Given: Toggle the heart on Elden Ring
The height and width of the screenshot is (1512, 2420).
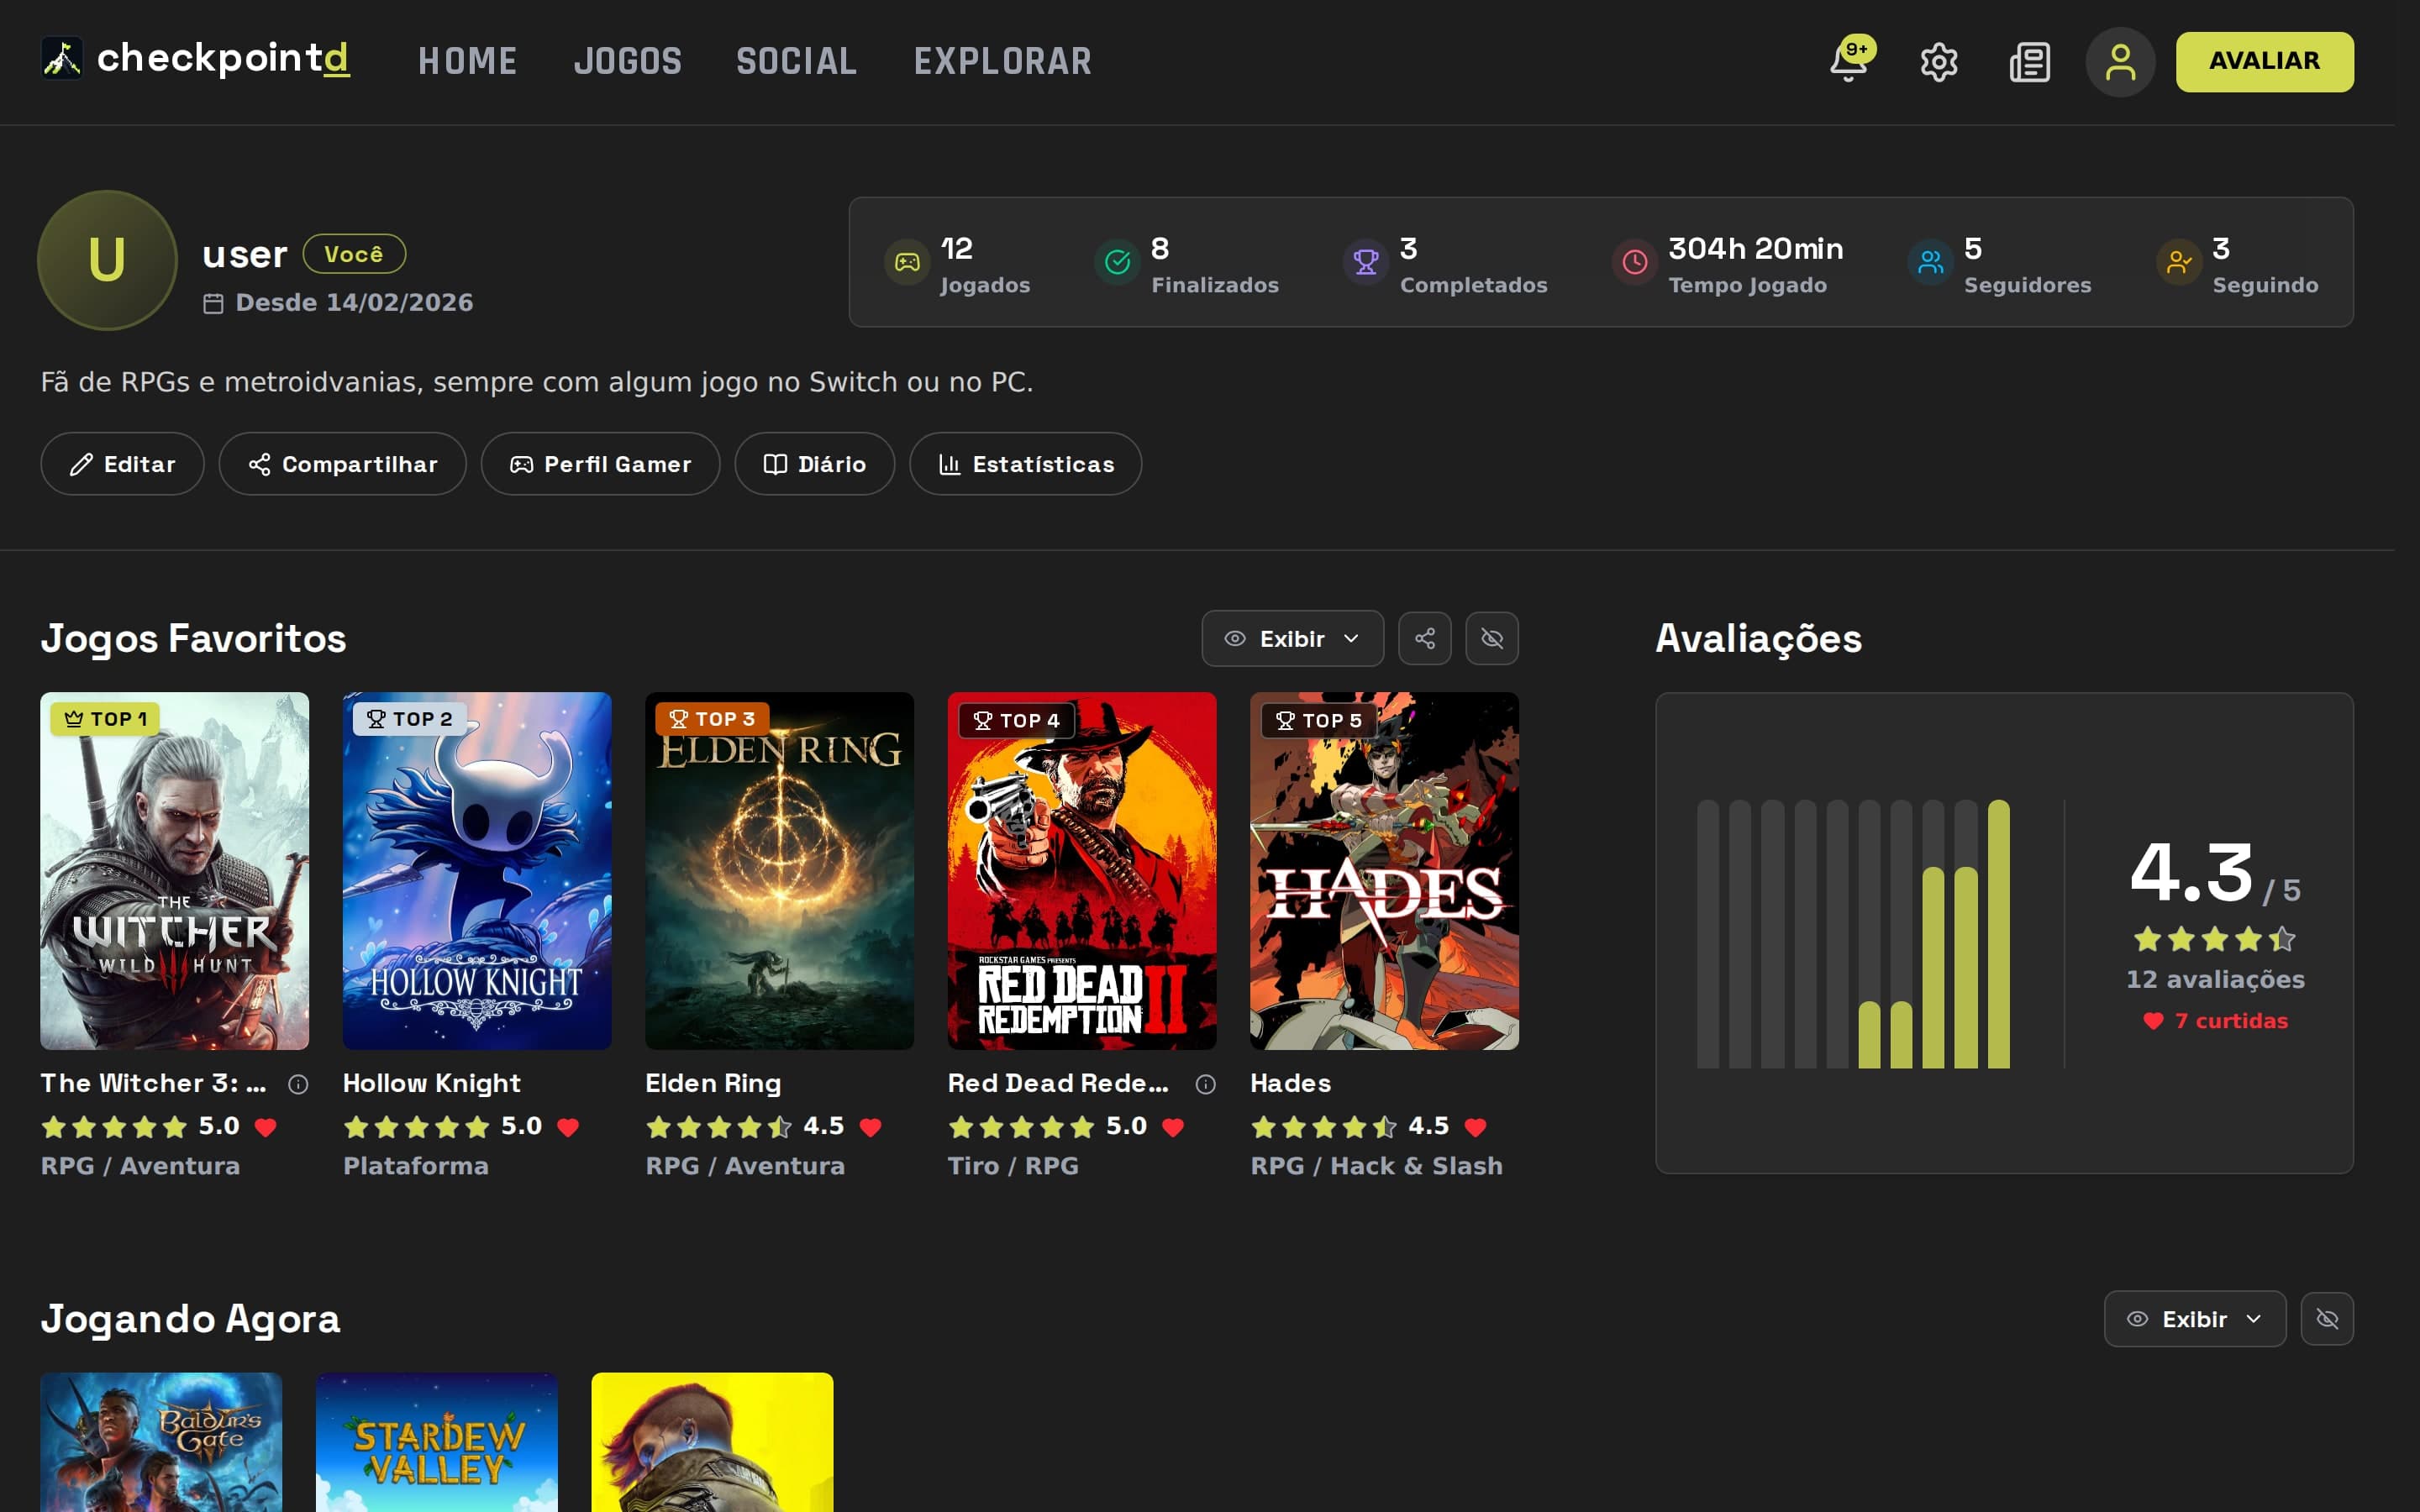Looking at the screenshot, I should pyautogui.click(x=871, y=1127).
